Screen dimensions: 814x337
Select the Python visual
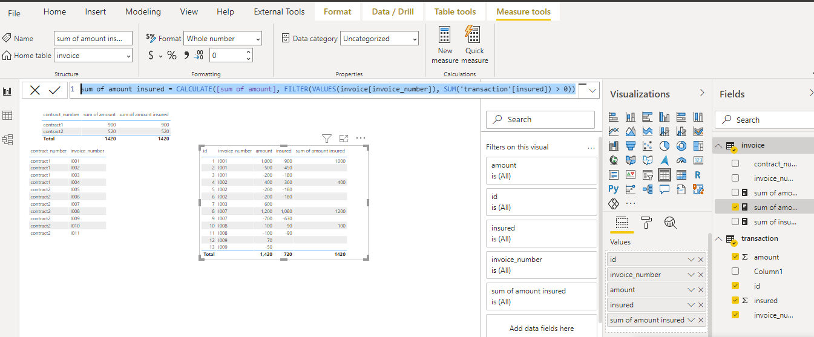[614, 189]
